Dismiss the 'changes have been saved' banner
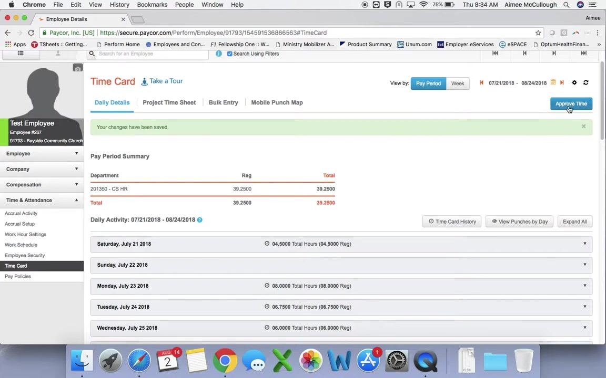This screenshot has width=606, height=378. [x=583, y=127]
